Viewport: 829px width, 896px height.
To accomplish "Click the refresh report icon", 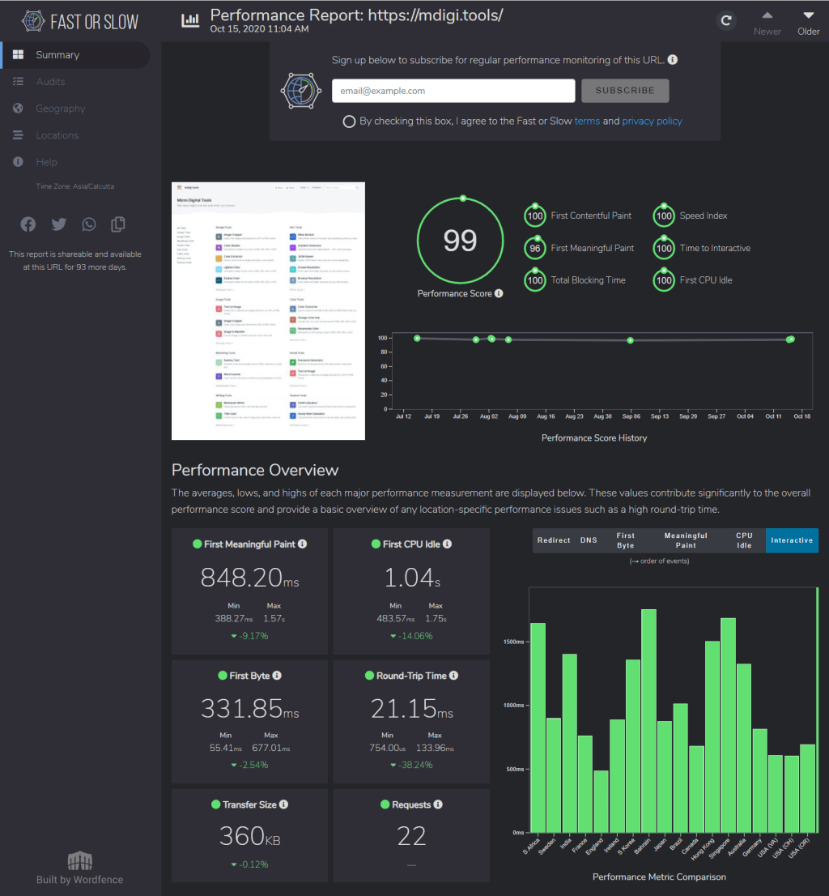I will click(726, 22).
